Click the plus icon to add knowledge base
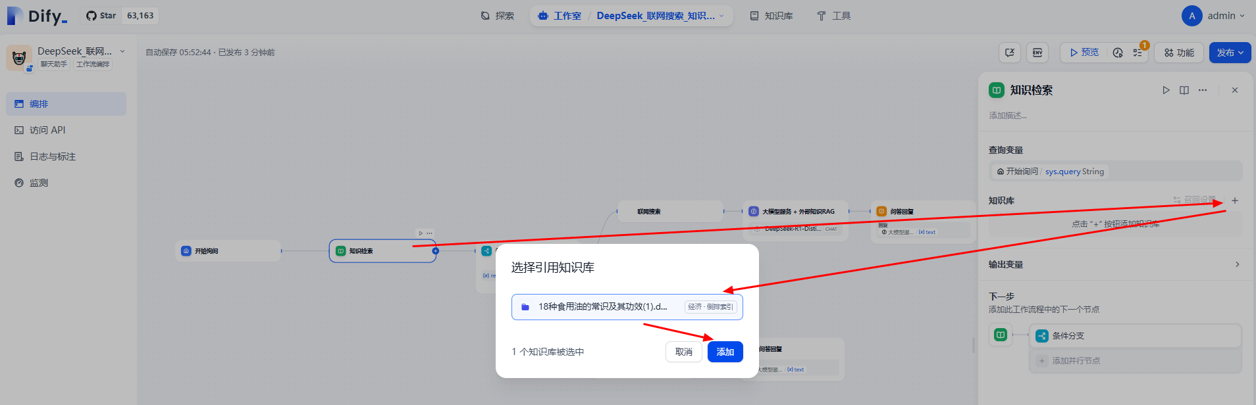This screenshot has height=405, width=1256. 1235,201
